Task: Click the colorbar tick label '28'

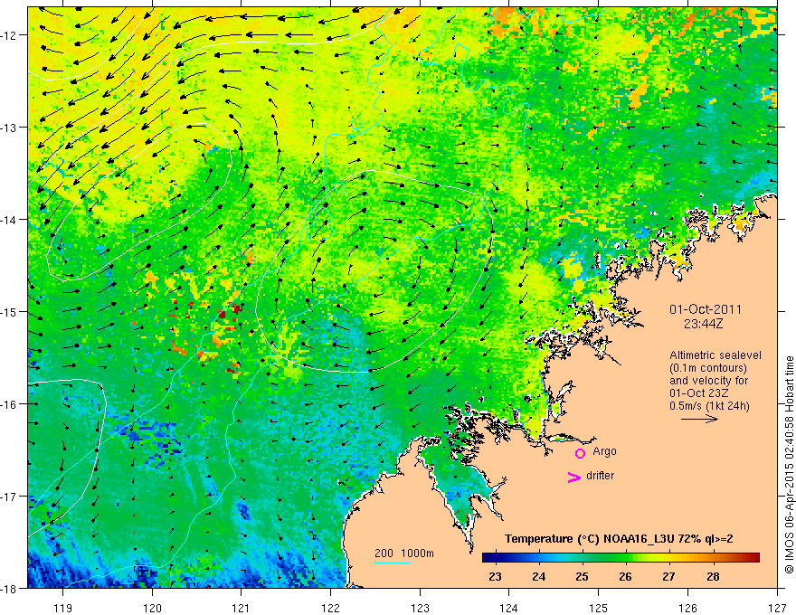Action: [x=713, y=576]
